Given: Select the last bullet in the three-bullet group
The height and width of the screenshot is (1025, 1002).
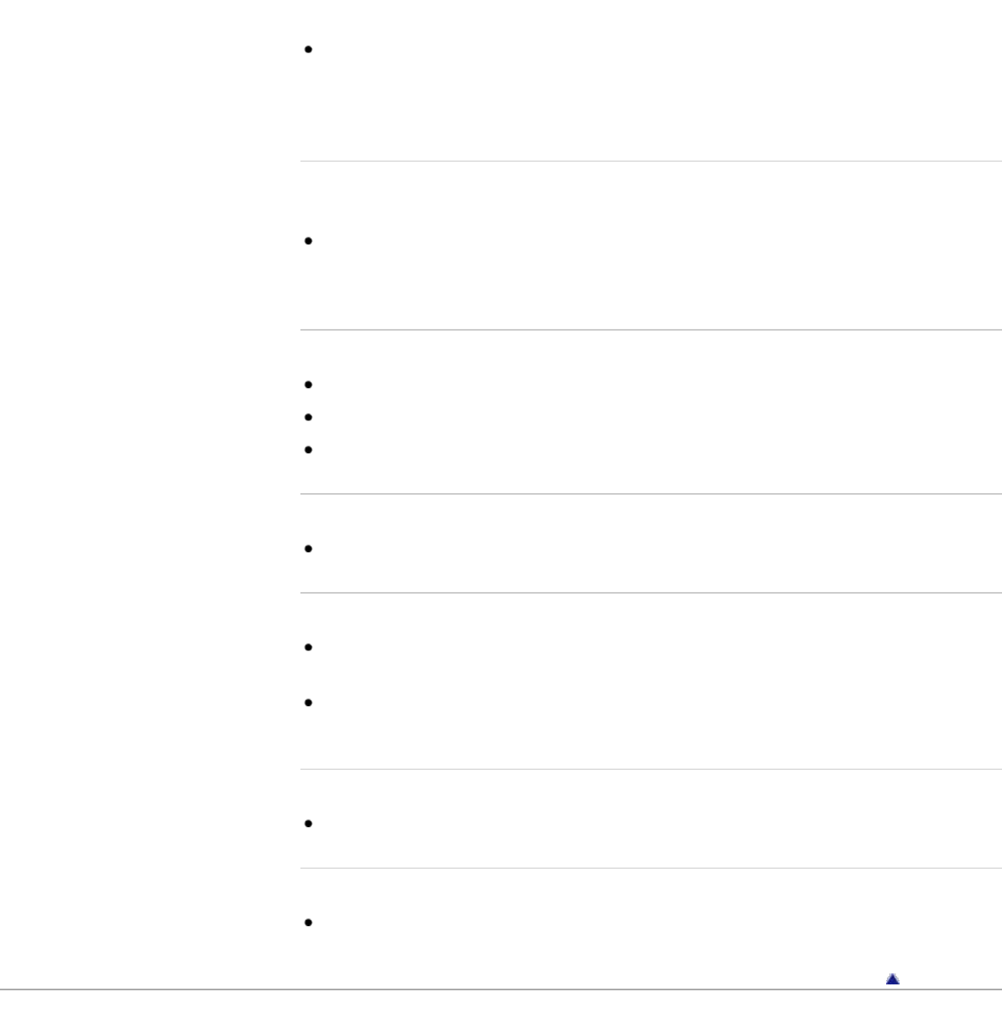Looking at the screenshot, I should (308, 450).
